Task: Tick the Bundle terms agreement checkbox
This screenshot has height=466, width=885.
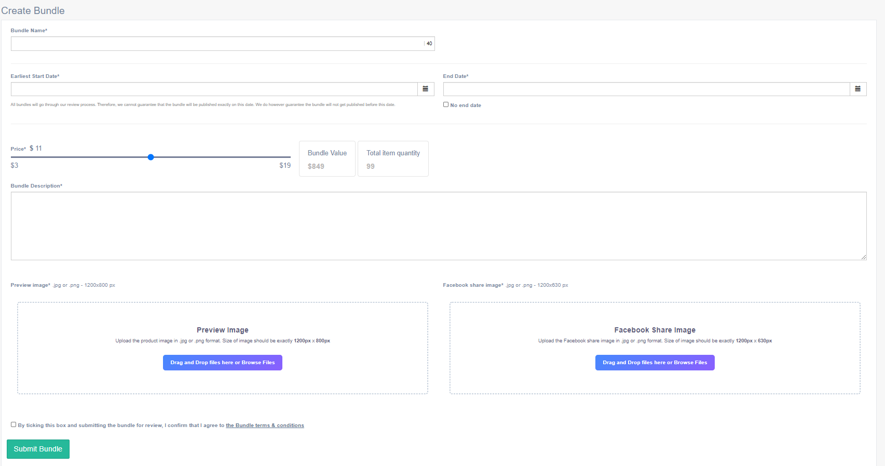Action: point(13,424)
